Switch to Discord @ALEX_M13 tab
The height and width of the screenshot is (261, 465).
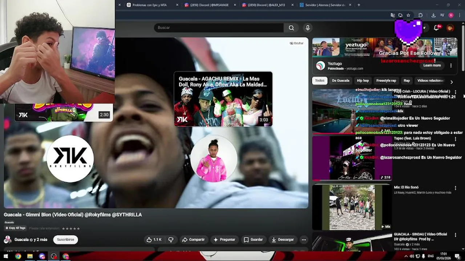(266, 5)
